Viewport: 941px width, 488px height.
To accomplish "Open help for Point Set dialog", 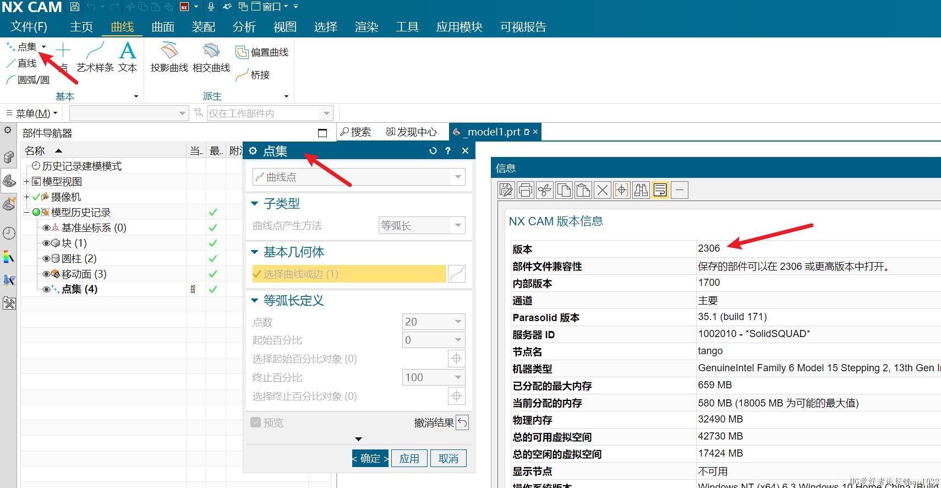I will tap(448, 151).
